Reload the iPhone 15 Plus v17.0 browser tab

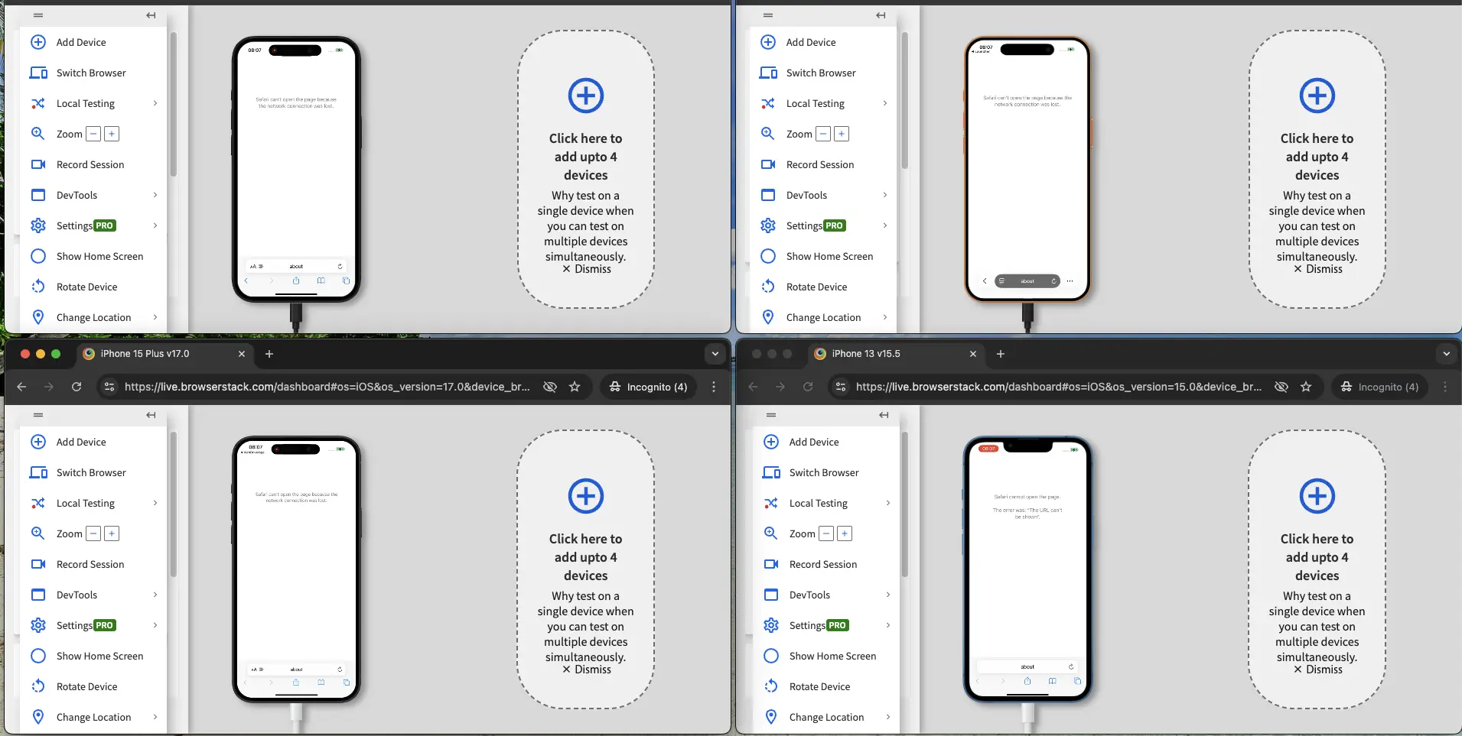tap(77, 387)
